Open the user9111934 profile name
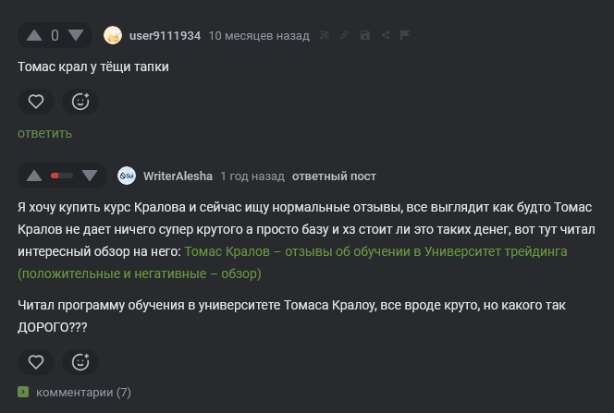The image size is (614, 413). (166, 36)
